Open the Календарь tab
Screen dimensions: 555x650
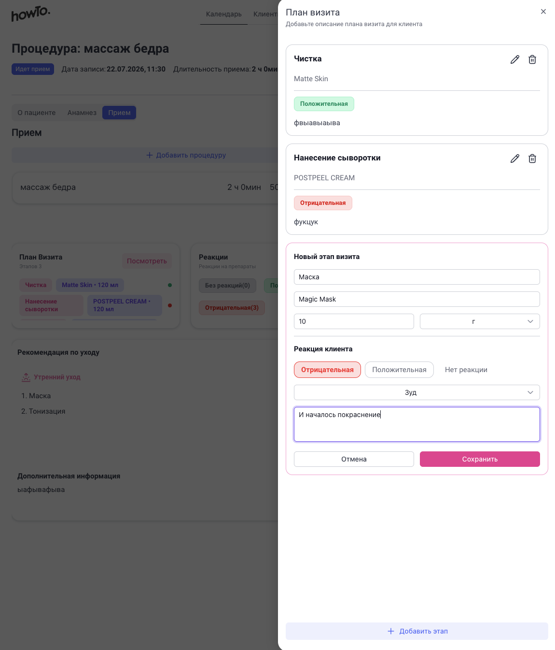[x=224, y=14]
